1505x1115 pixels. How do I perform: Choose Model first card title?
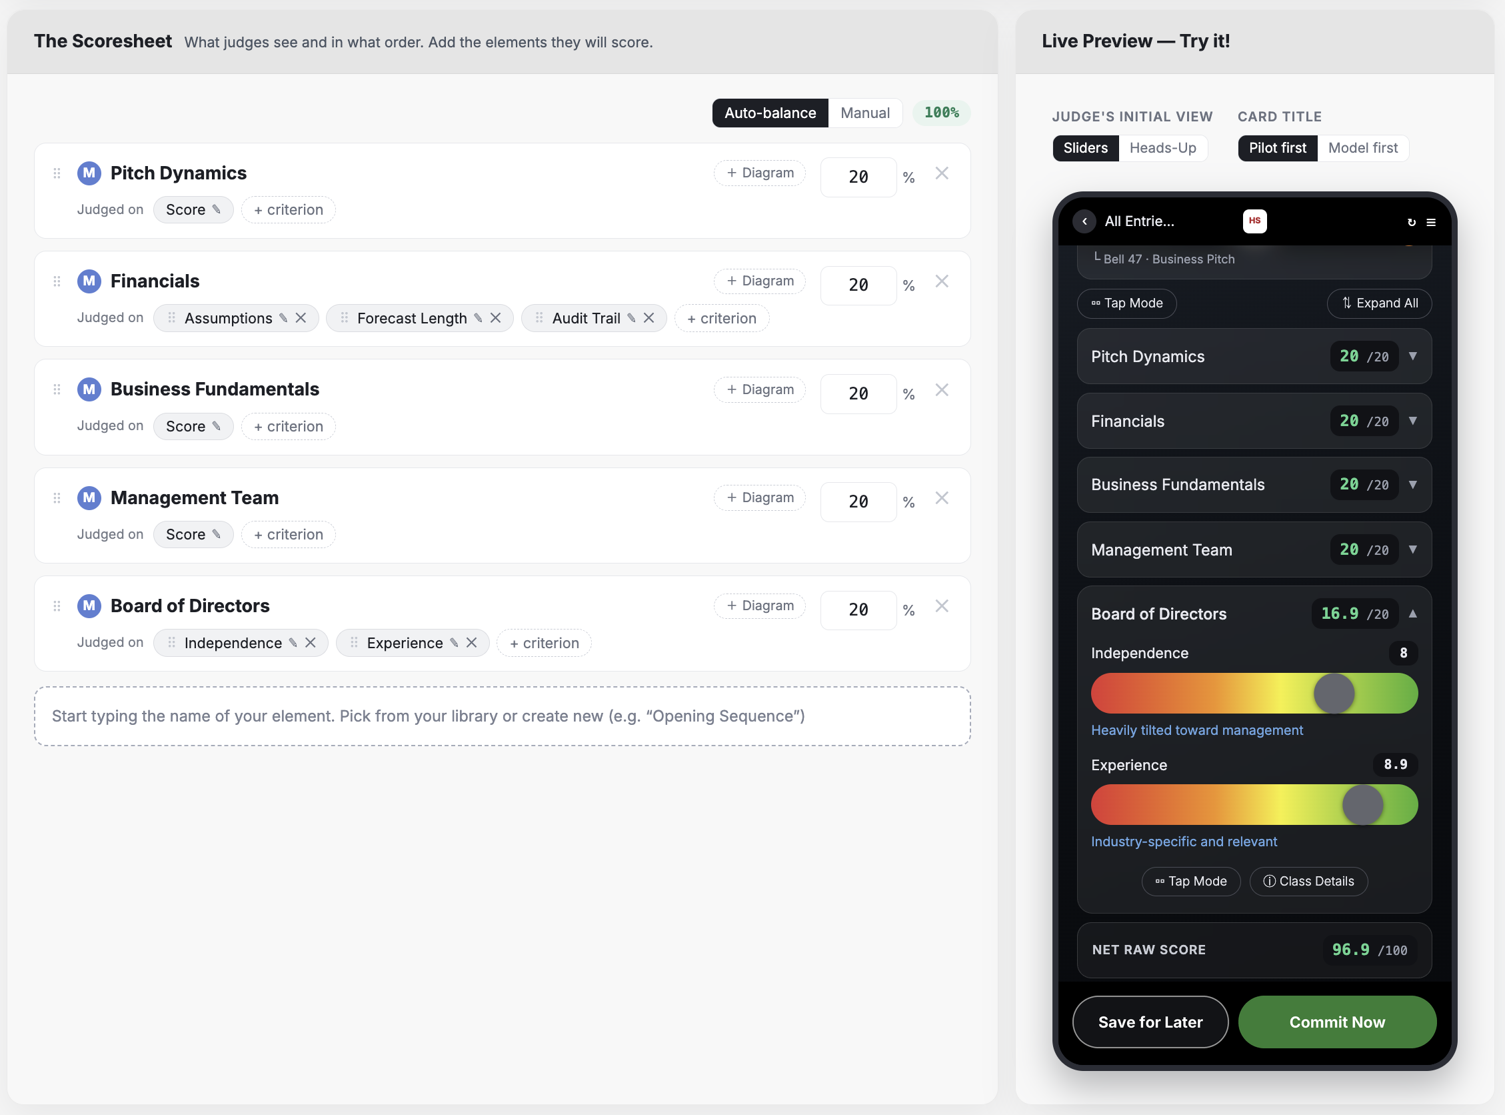[x=1362, y=148]
